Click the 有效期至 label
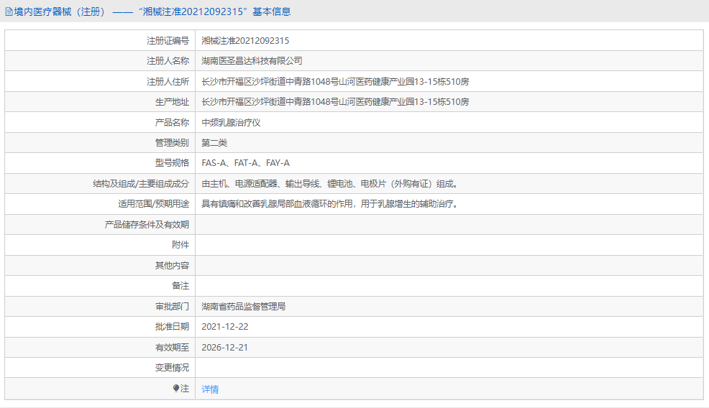The height and width of the screenshot is (408, 709). point(172,348)
